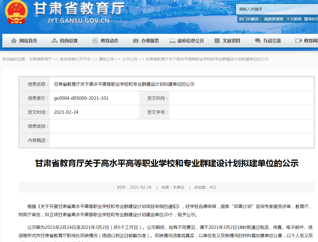318x242 pixels.
Task: Click the chat bubble icon beside 互动交流
Action: 258,41
